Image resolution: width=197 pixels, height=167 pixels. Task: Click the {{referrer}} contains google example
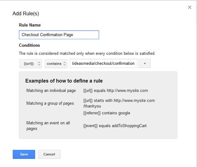point(107,113)
